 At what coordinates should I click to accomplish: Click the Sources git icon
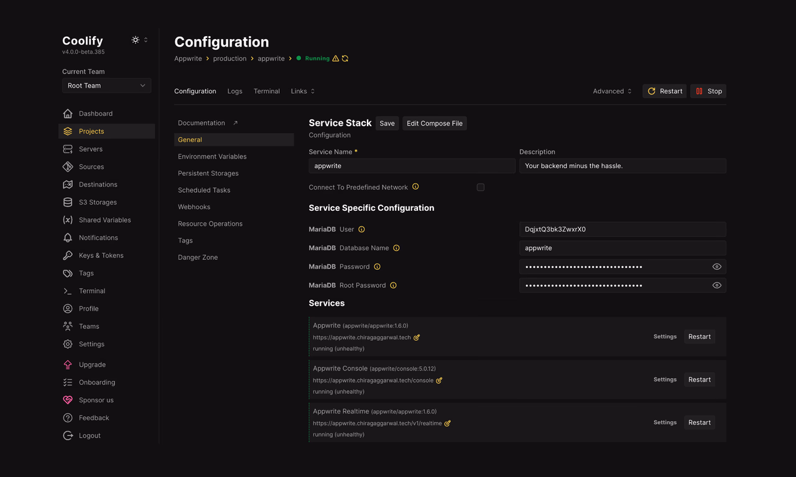[x=68, y=167]
